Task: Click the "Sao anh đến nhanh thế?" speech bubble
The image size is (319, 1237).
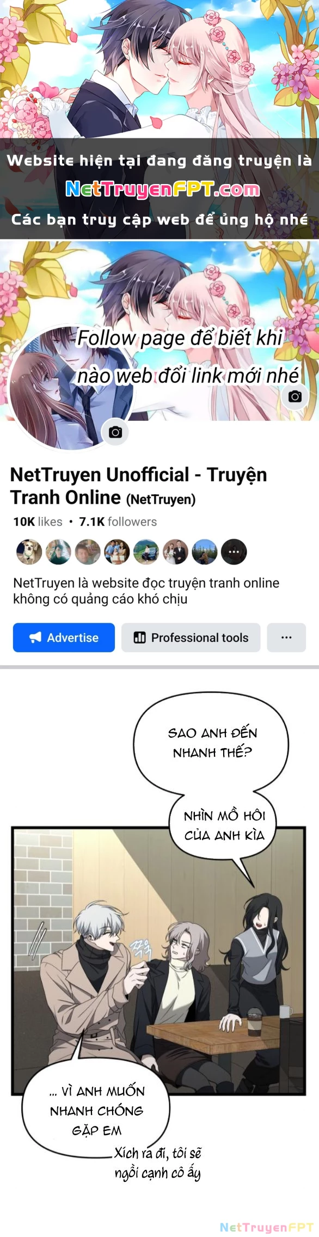Action: coord(211,743)
